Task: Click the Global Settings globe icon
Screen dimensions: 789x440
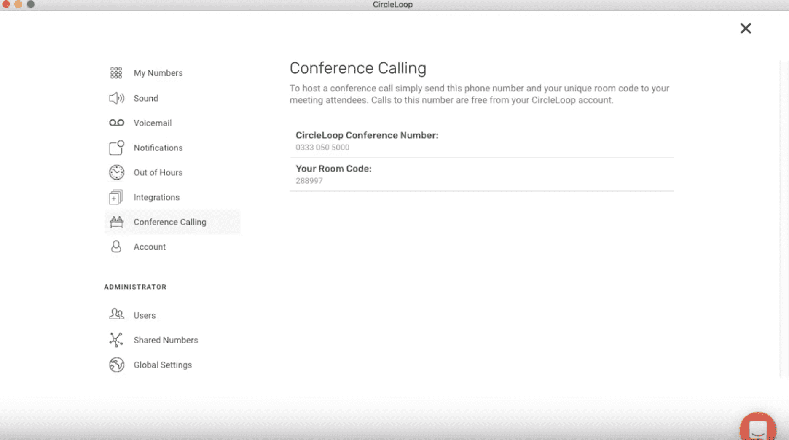Action: [116, 365]
